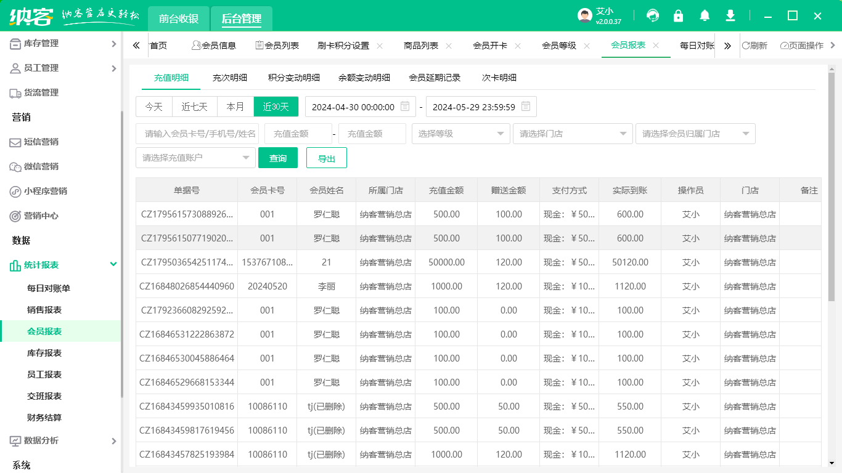Open the notifications bell

click(x=705, y=16)
